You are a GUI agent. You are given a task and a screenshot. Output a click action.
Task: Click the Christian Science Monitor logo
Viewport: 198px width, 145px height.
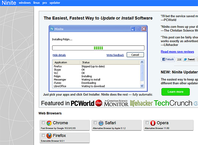click(x=116, y=103)
